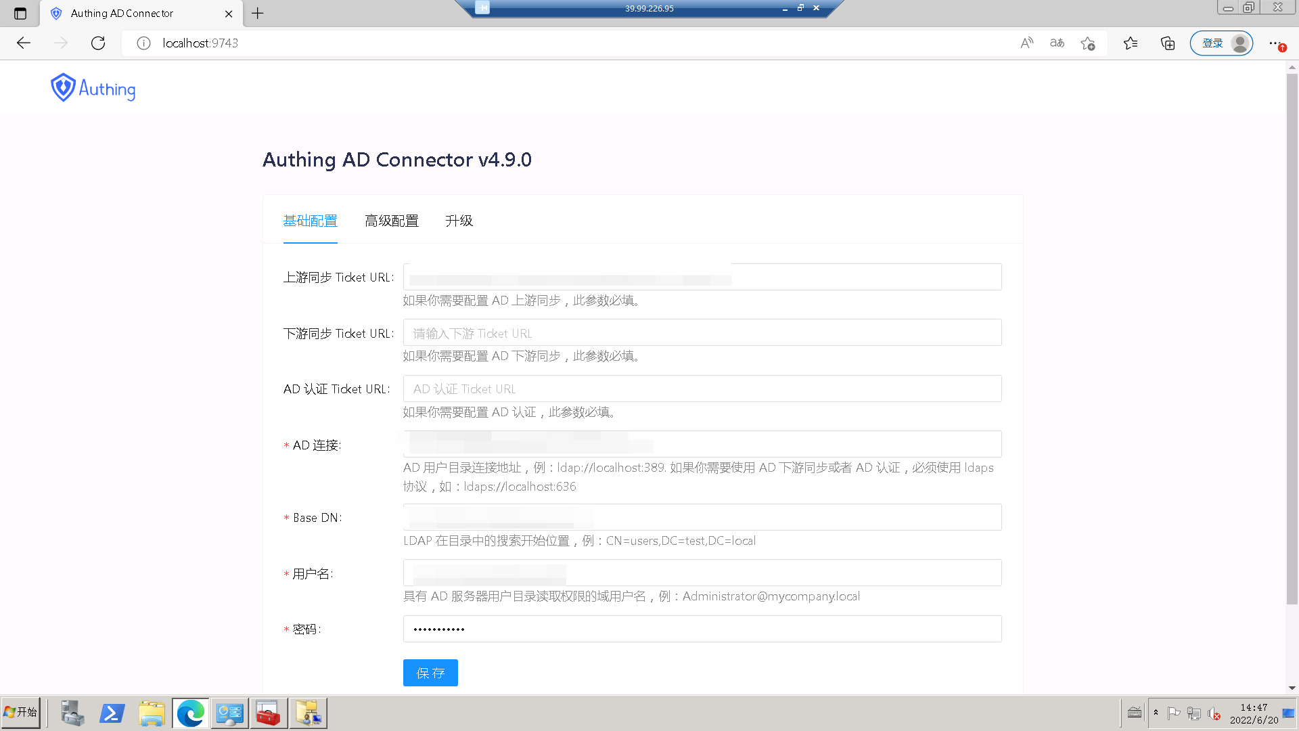Open the browser tab actions menu
Image resolution: width=1299 pixels, height=731 pixels.
[20, 13]
